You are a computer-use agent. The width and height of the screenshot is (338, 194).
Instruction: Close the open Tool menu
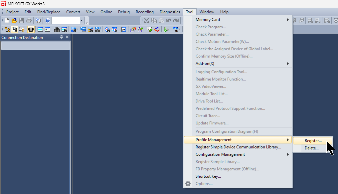pyautogui.click(x=190, y=12)
